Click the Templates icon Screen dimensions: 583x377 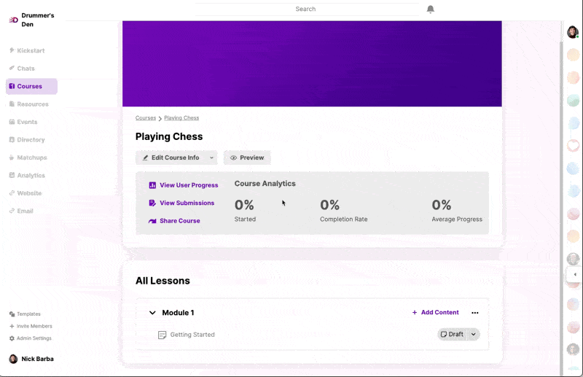(x=12, y=314)
